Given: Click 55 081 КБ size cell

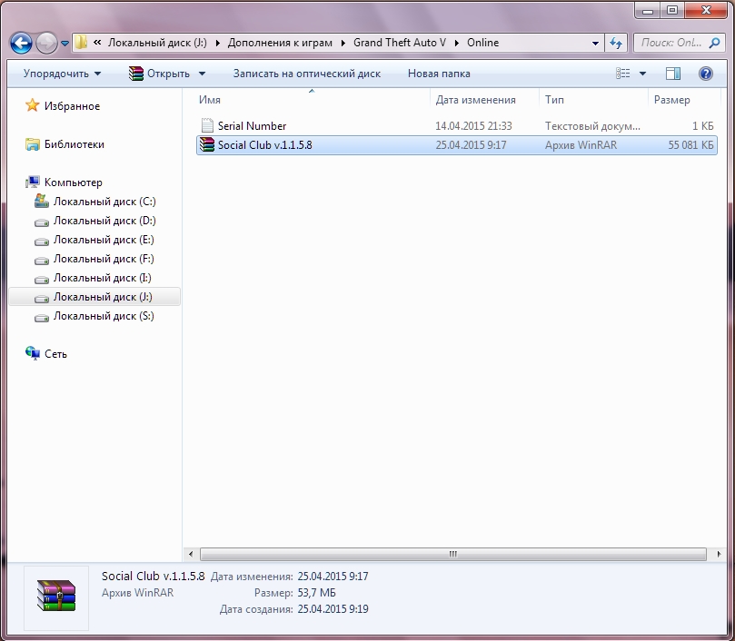Looking at the screenshot, I should (x=690, y=145).
